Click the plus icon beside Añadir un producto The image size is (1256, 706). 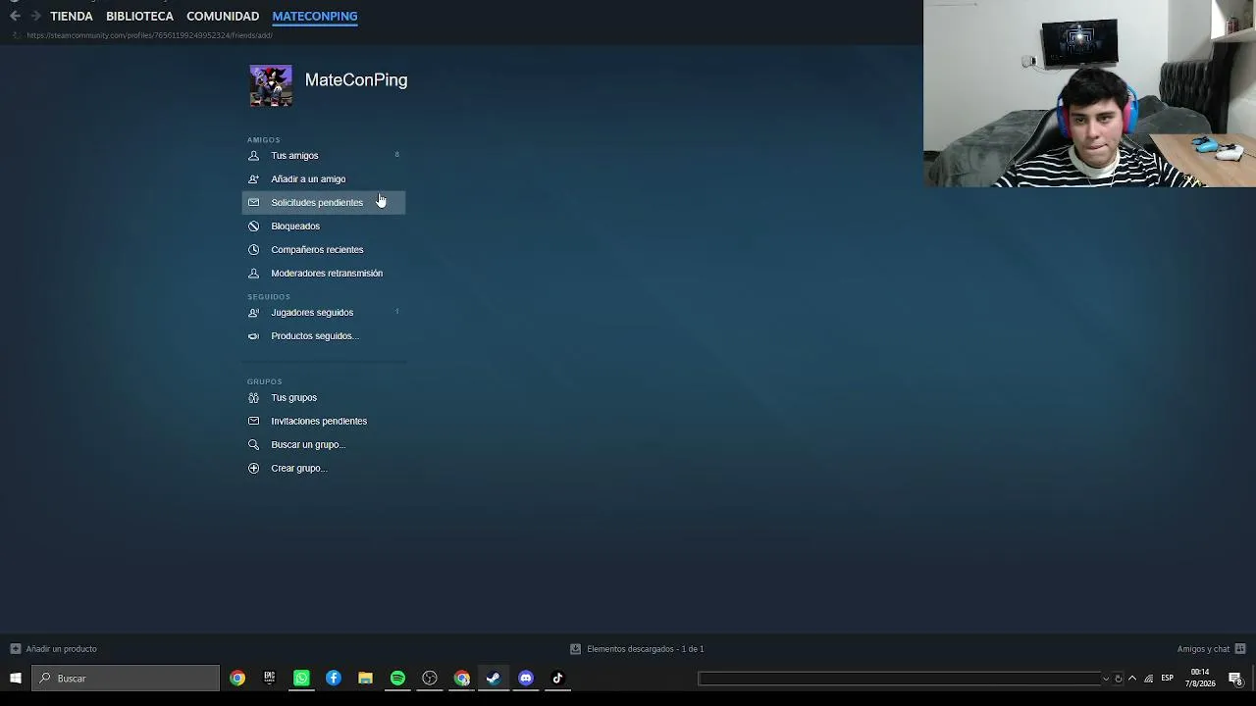[x=15, y=649]
